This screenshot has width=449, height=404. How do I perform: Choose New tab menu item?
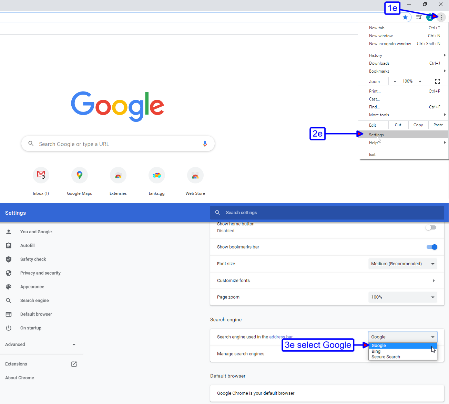403,28
